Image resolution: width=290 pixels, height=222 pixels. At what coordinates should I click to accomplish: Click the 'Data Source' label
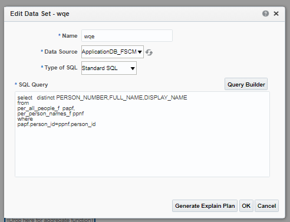pyautogui.click(x=61, y=52)
